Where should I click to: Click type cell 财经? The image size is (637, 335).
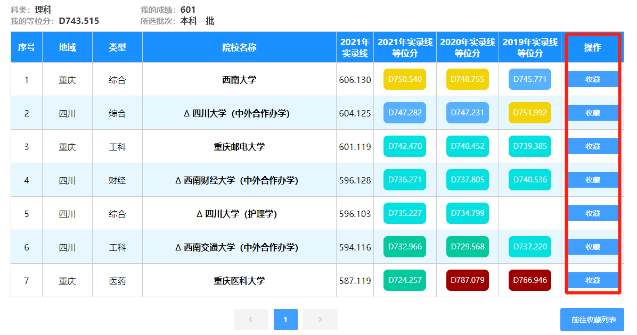point(117,180)
